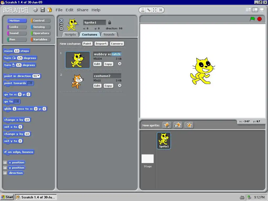Delete the wubbzy scratch costume
The height and width of the screenshot is (201, 268).
[x=120, y=64]
